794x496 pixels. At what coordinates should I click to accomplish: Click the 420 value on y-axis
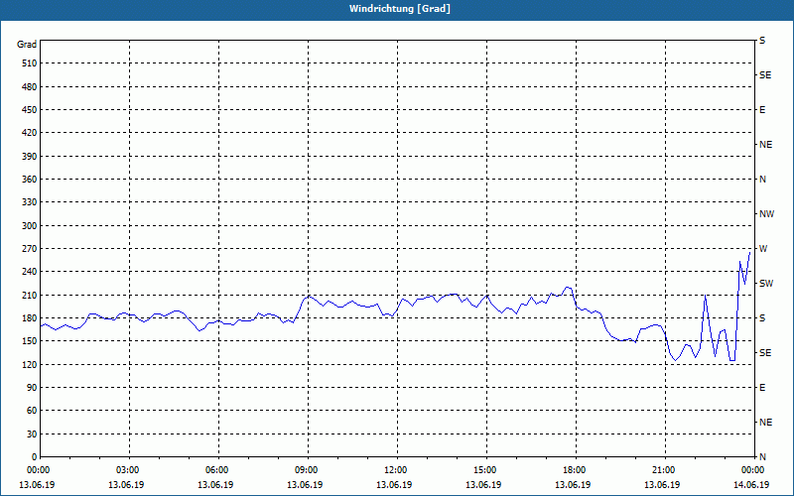[x=30, y=133]
